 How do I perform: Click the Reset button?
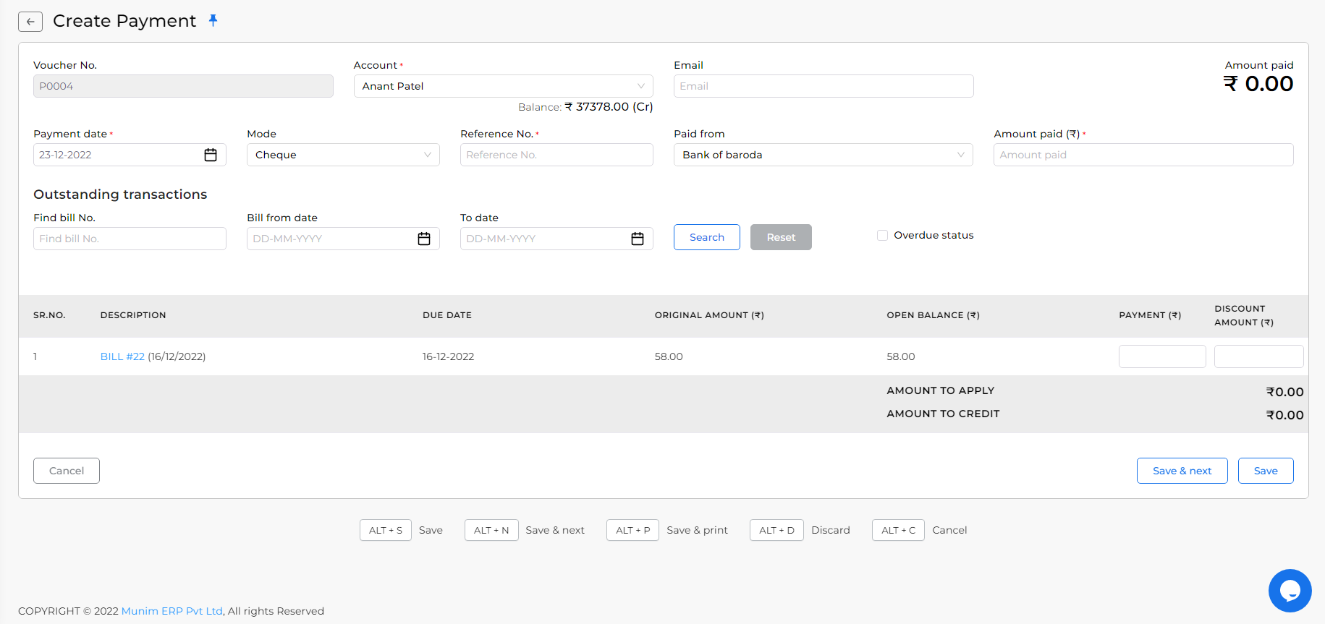click(781, 237)
